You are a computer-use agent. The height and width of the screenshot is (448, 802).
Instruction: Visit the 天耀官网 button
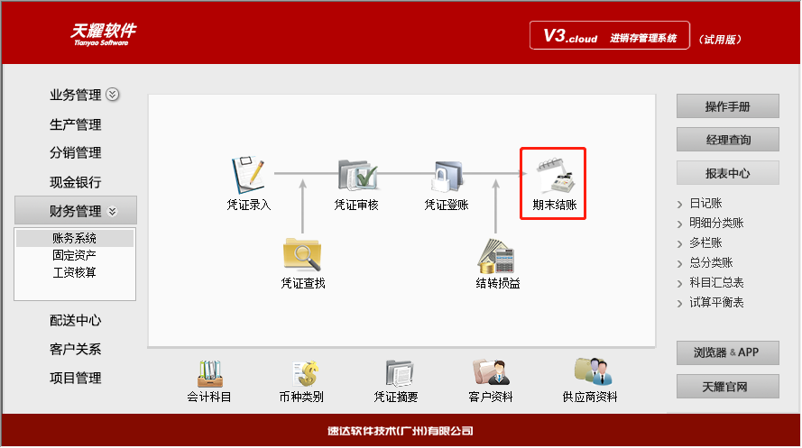727,386
